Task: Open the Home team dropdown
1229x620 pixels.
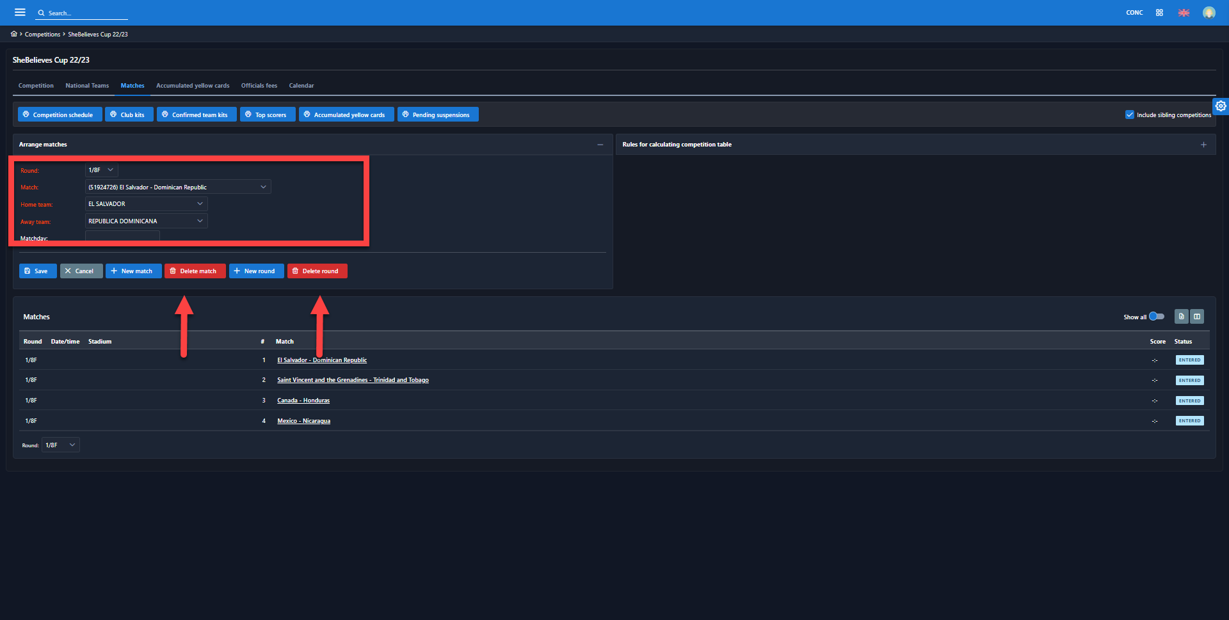Action: click(x=147, y=204)
